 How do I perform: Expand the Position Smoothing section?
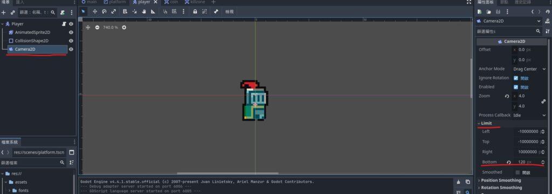coord(501,181)
